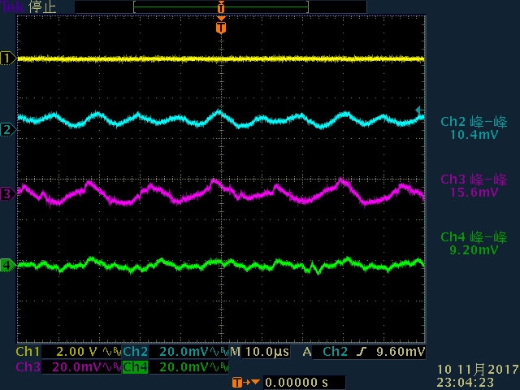This screenshot has height=390, width=520.
Task: Click Ch4 scale value 20.0mV
Action: tap(184, 367)
